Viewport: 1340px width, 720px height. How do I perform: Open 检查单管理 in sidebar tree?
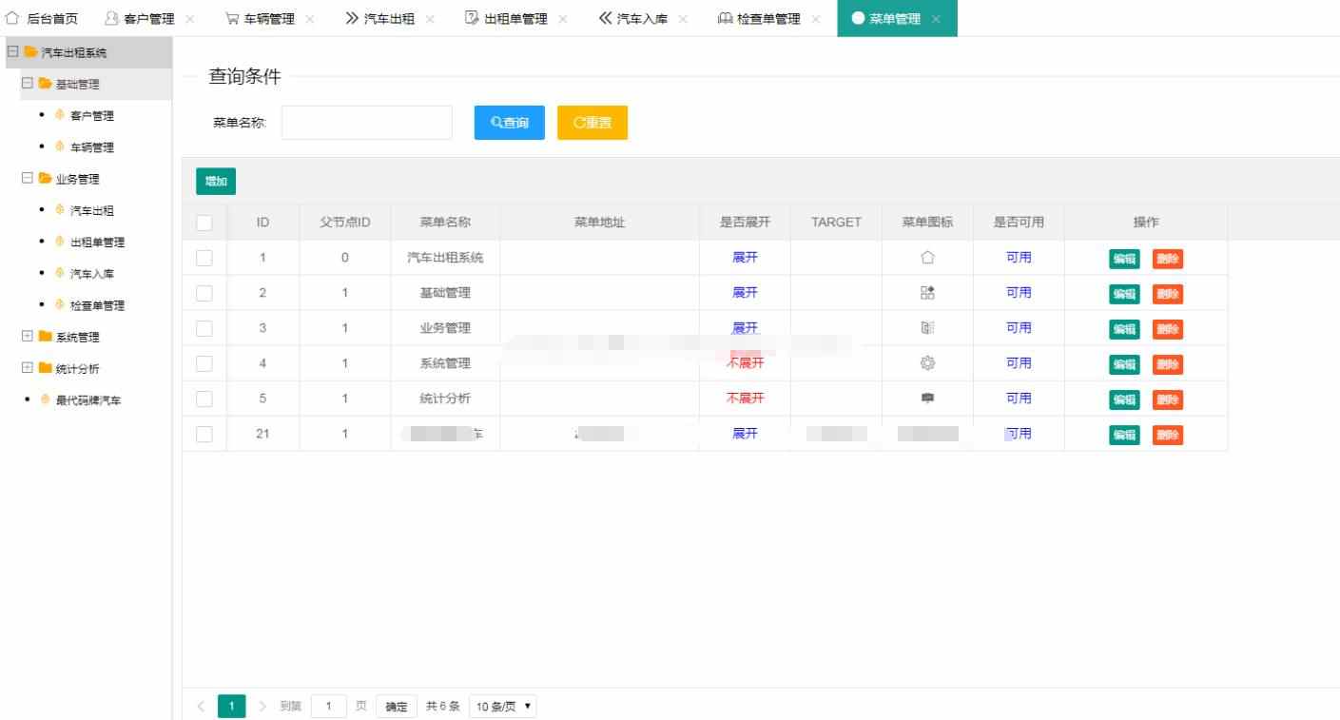pos(97,305)
